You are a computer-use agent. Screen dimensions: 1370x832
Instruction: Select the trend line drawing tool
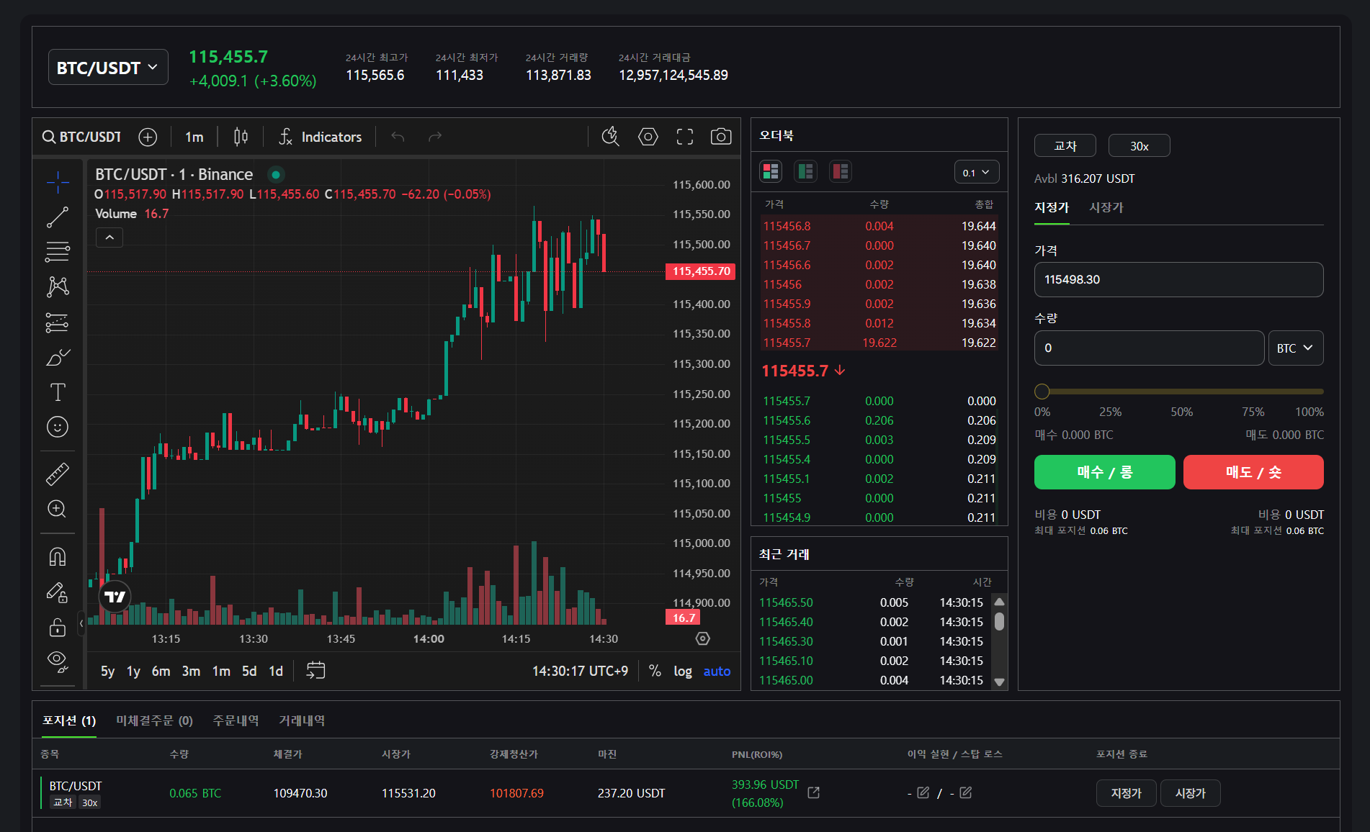[58, 217]
